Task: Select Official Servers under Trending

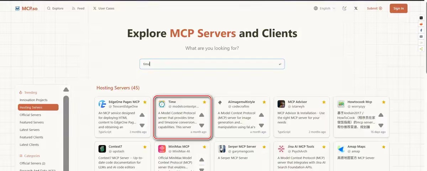Action: coord(30,115)
